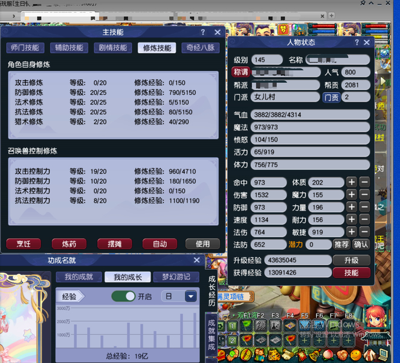
Task: Click the 推荐 attribute recommendation button
Action: point(341,244)
